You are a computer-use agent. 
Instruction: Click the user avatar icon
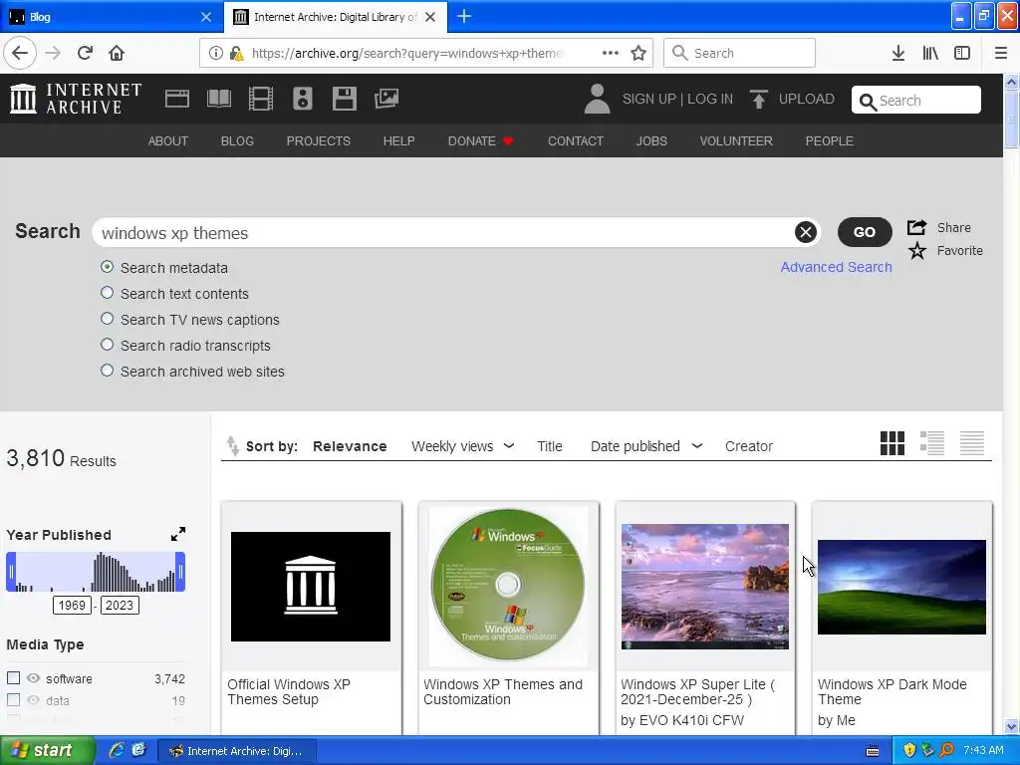(x=598, y=99)
